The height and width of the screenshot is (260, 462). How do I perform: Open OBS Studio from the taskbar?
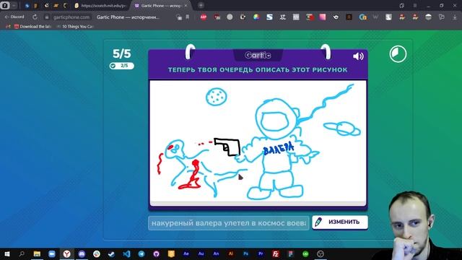point(321,253)
